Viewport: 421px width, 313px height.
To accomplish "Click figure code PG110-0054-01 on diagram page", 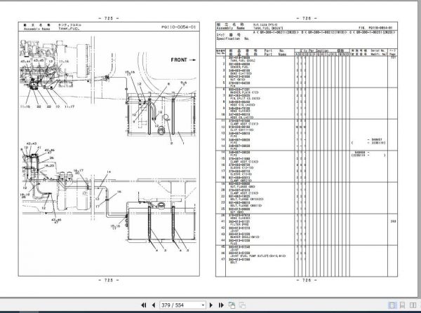I will [x=178, y=27].
